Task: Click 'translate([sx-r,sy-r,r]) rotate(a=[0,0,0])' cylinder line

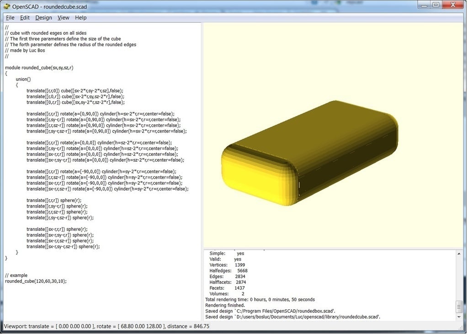Action: pos(106,160)
